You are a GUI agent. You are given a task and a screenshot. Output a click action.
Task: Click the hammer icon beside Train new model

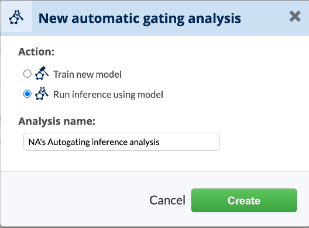click(42, 73)
